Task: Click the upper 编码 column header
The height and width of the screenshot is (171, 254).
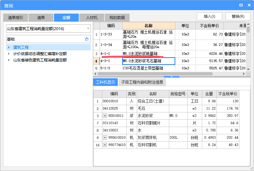Action: (111, 26)
